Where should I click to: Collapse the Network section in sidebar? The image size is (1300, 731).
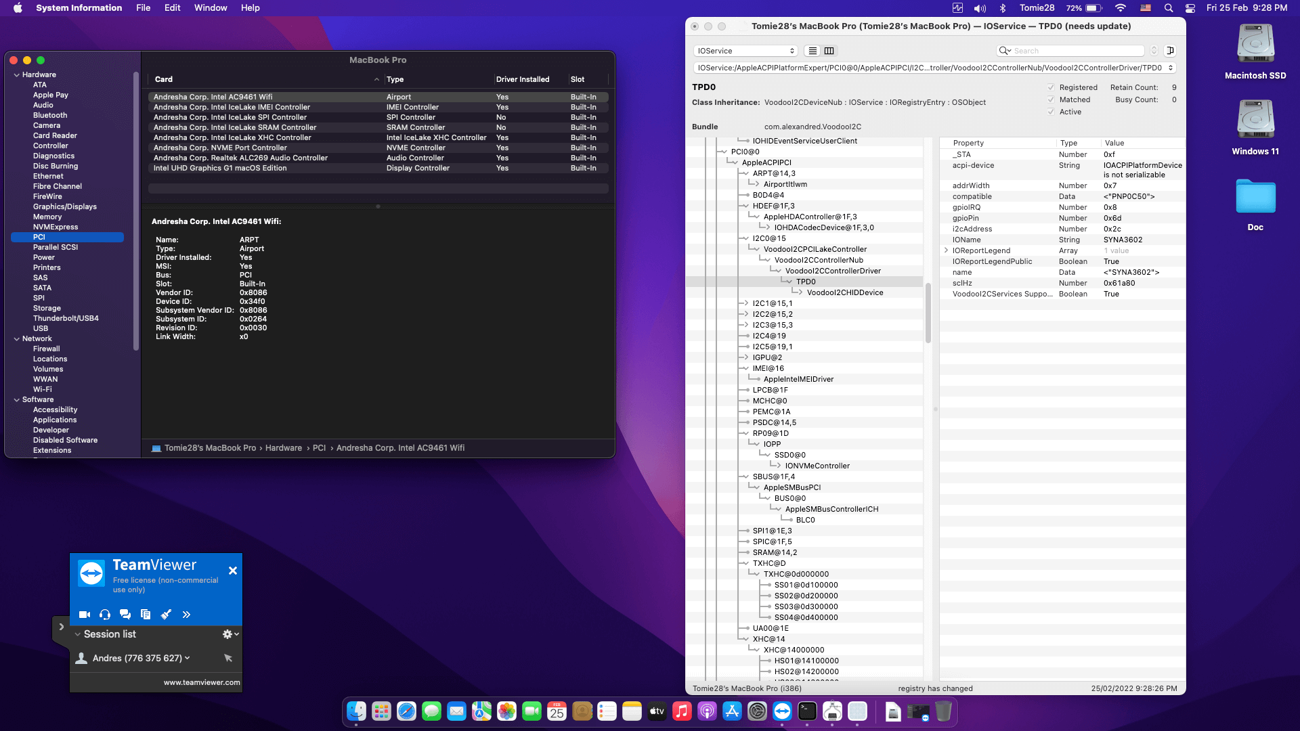coord(17,338)
